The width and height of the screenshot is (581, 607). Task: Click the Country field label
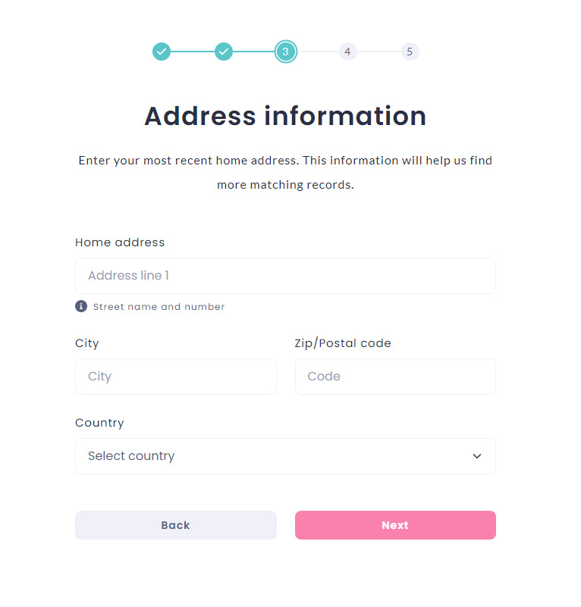99,423
